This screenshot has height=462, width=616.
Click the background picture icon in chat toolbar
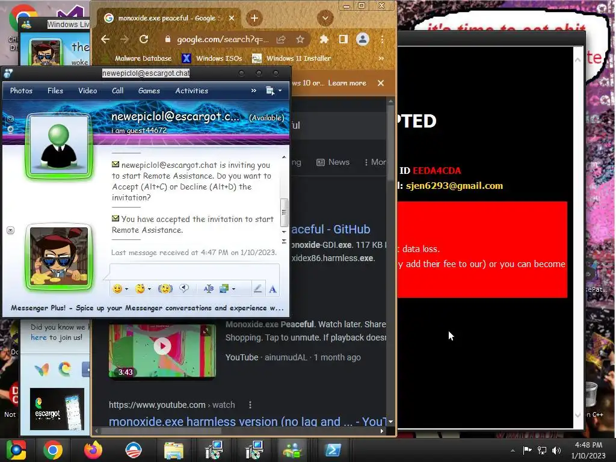coord(224,289)
